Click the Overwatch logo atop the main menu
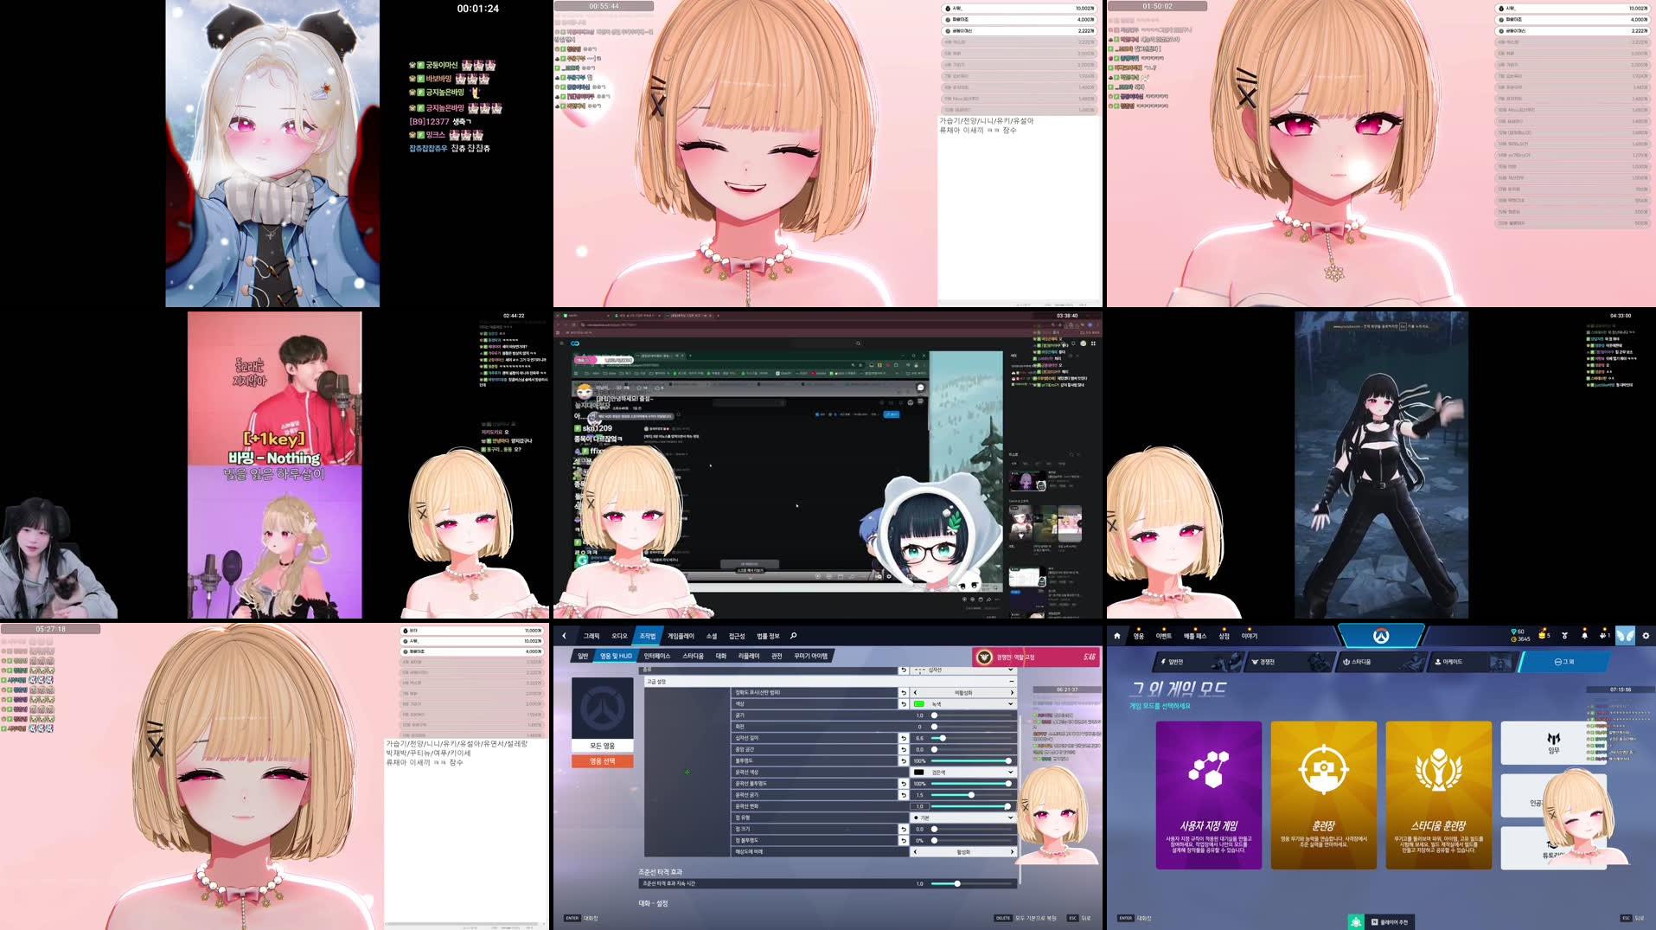This screenshot has height=930, width=1656. (x=1381, y=636)
